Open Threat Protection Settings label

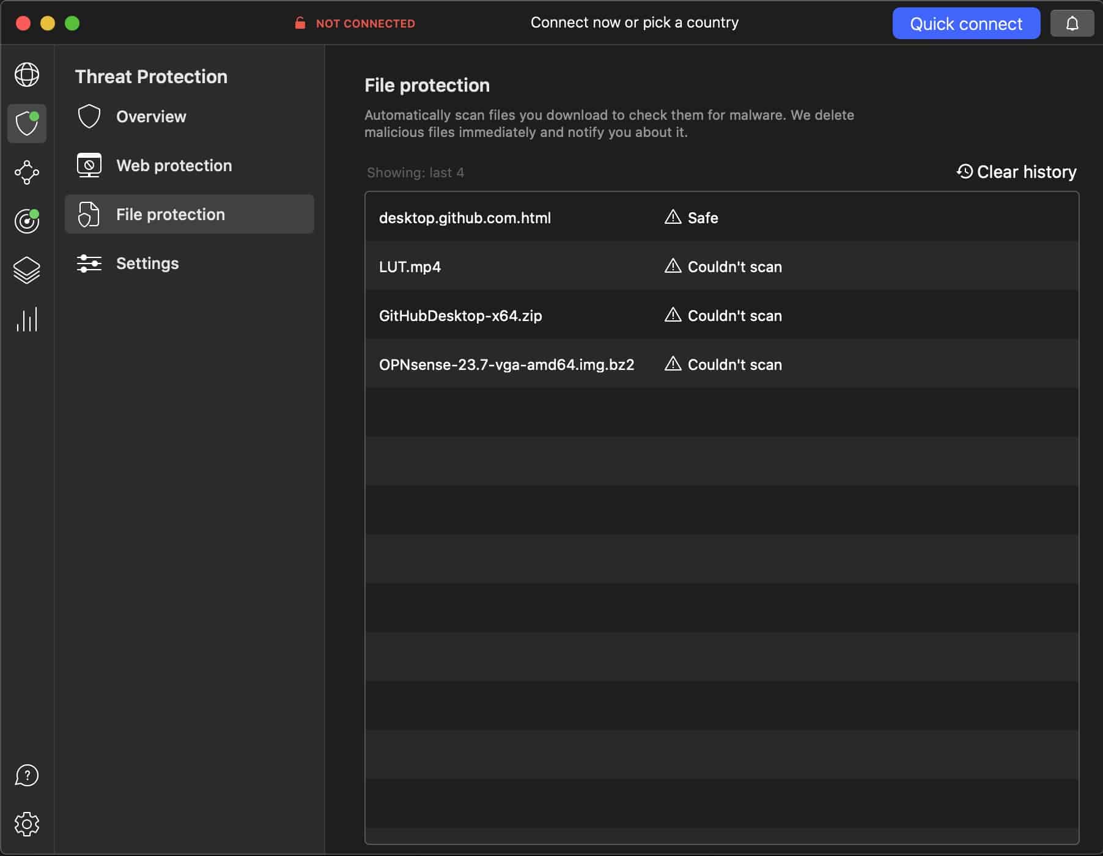(147, 264)
